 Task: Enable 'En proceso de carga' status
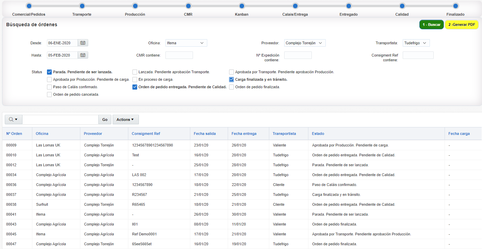[135, 79]
